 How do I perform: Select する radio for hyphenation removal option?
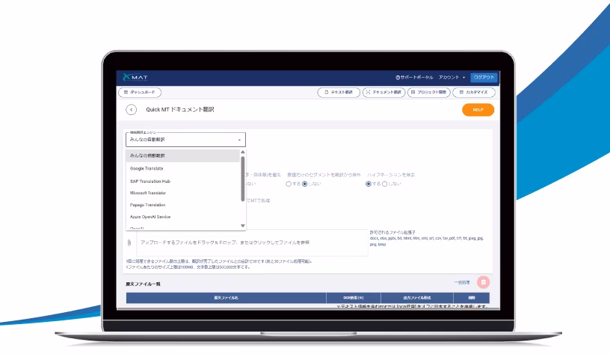pos(369,184)
